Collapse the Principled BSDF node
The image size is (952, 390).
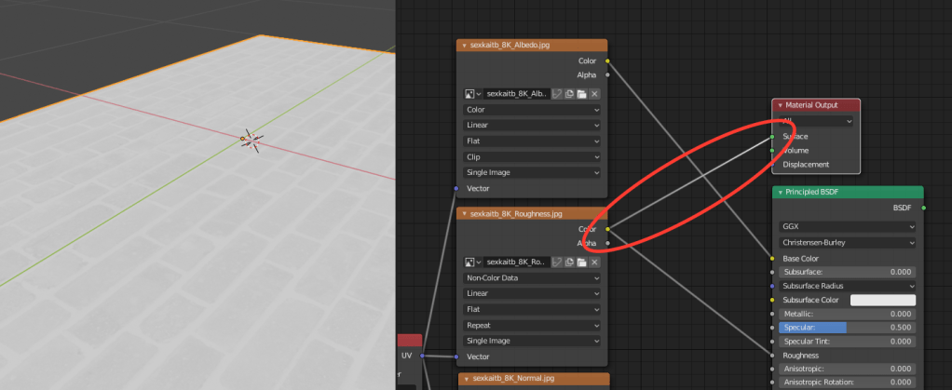pyautogui.click(x=780, y=193)
